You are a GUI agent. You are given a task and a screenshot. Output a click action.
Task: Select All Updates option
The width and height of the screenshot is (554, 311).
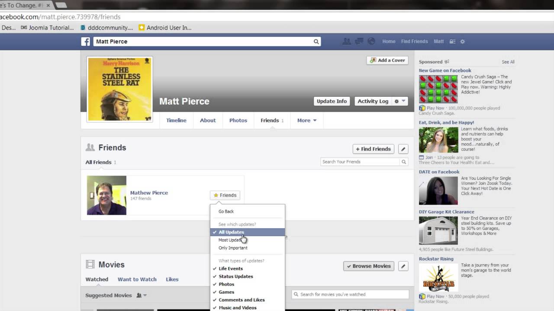coord(248,232)
